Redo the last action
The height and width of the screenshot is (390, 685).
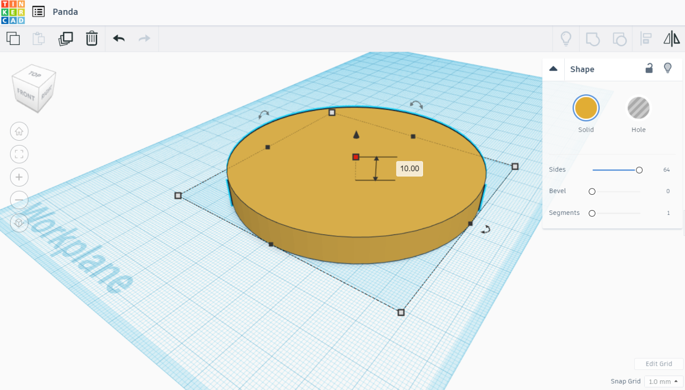pos(145,38)
